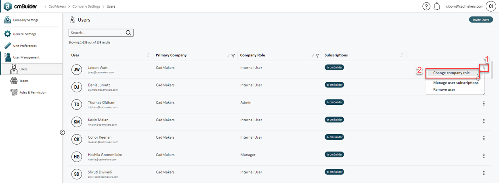499x183 pixels.
Task: Open the three-dot menu for Thomas Oldham
Action: (x=484, y=104)
